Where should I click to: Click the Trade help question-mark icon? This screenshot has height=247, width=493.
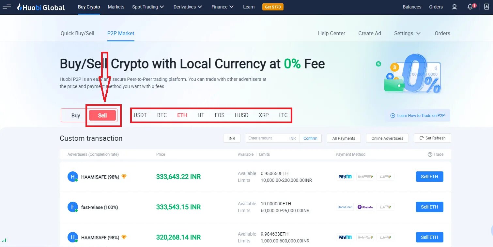pyautogui.click(x=430, y=154)
